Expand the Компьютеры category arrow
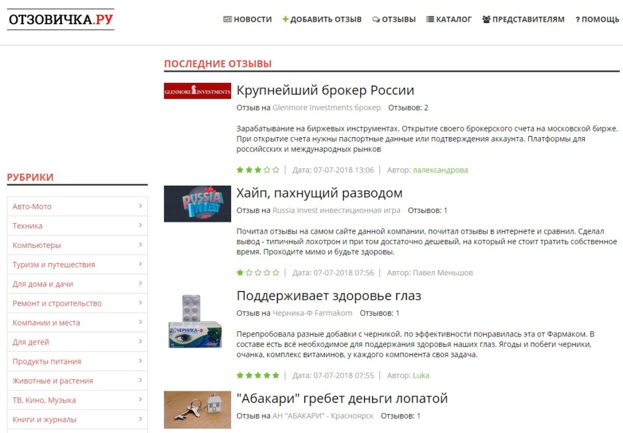The image size is (623, 433). [140, 245]
